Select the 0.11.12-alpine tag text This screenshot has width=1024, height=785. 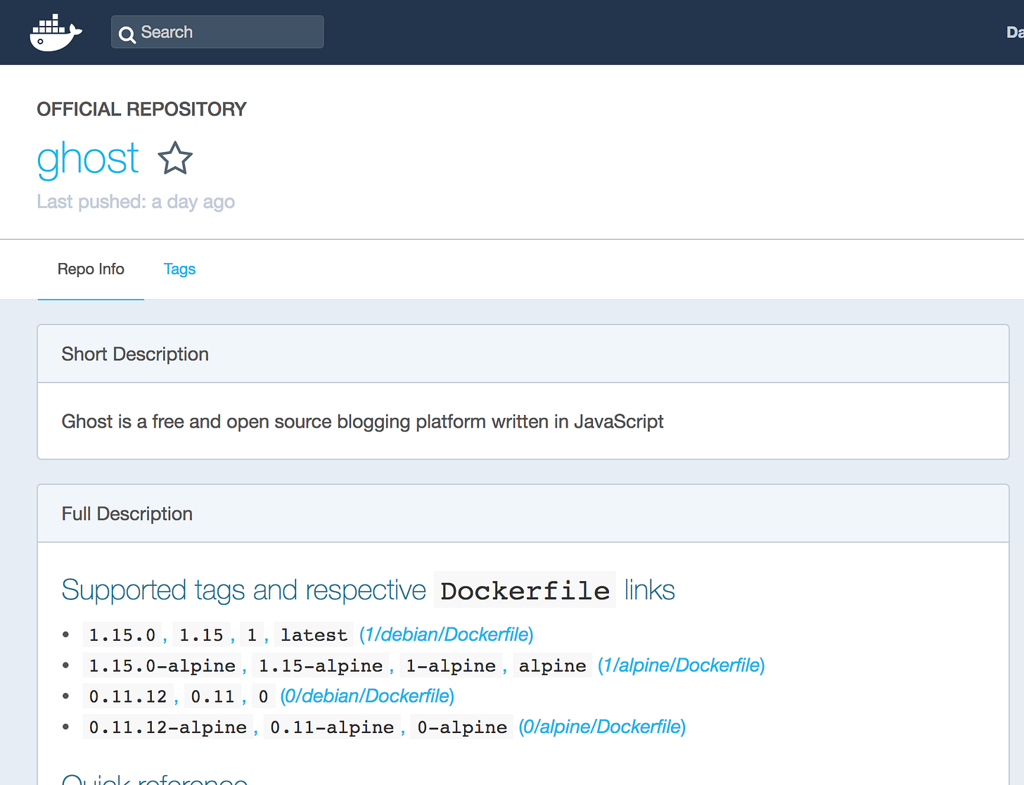point(168,727)
